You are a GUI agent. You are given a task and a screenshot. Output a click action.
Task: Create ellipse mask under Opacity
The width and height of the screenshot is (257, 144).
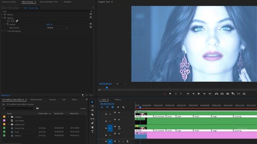(x=8, y=21)
